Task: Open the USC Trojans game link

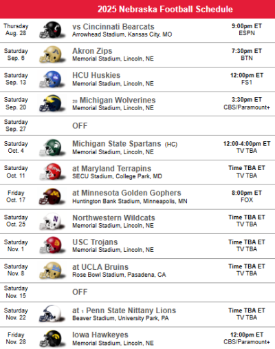Action: (x=95, y=242)
